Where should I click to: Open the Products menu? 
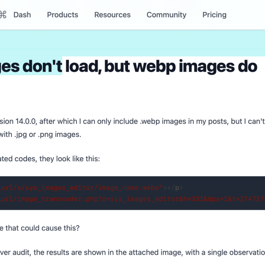[x=62, y=15]
